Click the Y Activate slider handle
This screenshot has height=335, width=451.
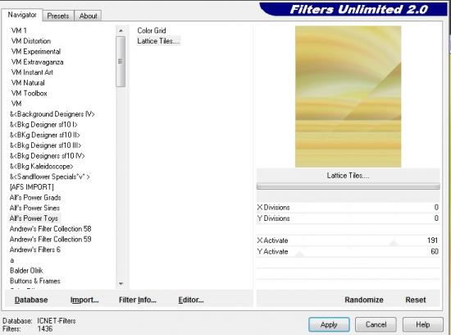tap(299, 254)
